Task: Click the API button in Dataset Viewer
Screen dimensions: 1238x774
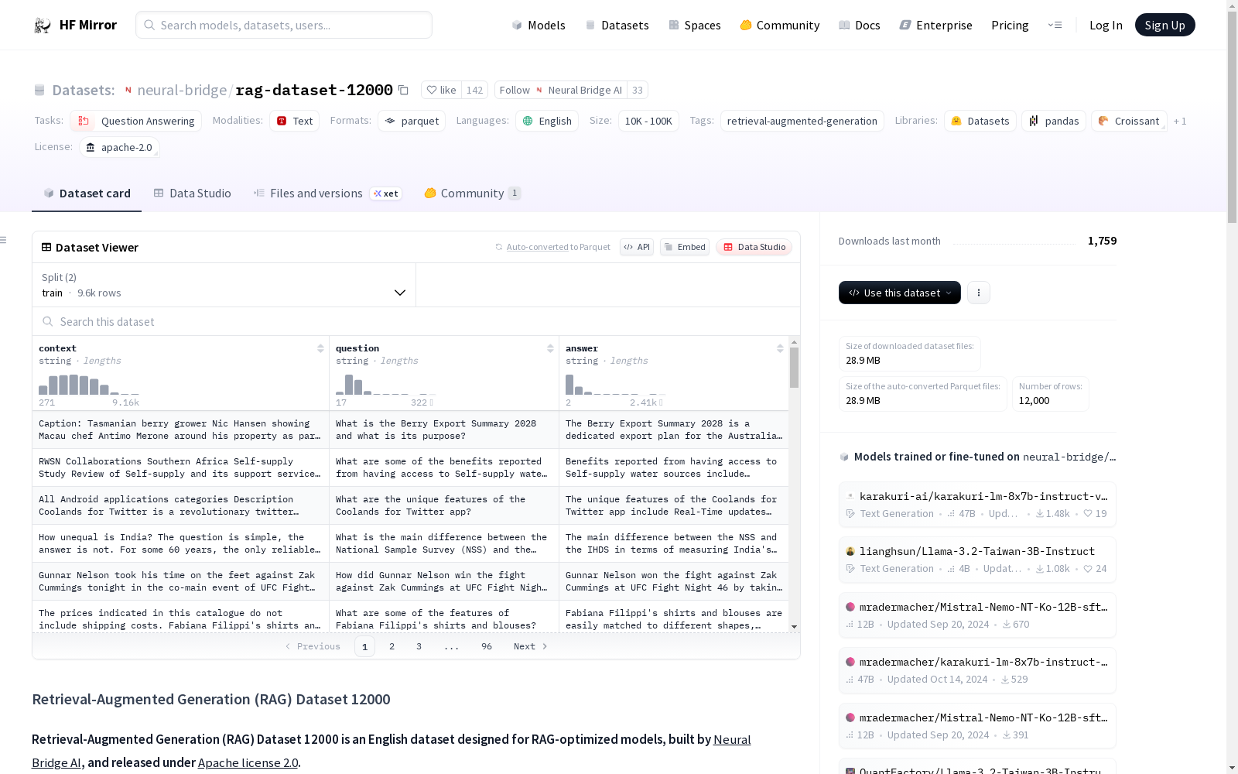Action: point(637,247)
